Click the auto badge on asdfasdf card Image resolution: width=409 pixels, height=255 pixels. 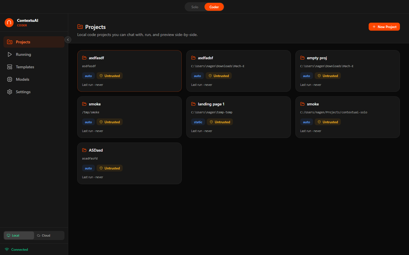pyautogui.click(x=88, y=76)
